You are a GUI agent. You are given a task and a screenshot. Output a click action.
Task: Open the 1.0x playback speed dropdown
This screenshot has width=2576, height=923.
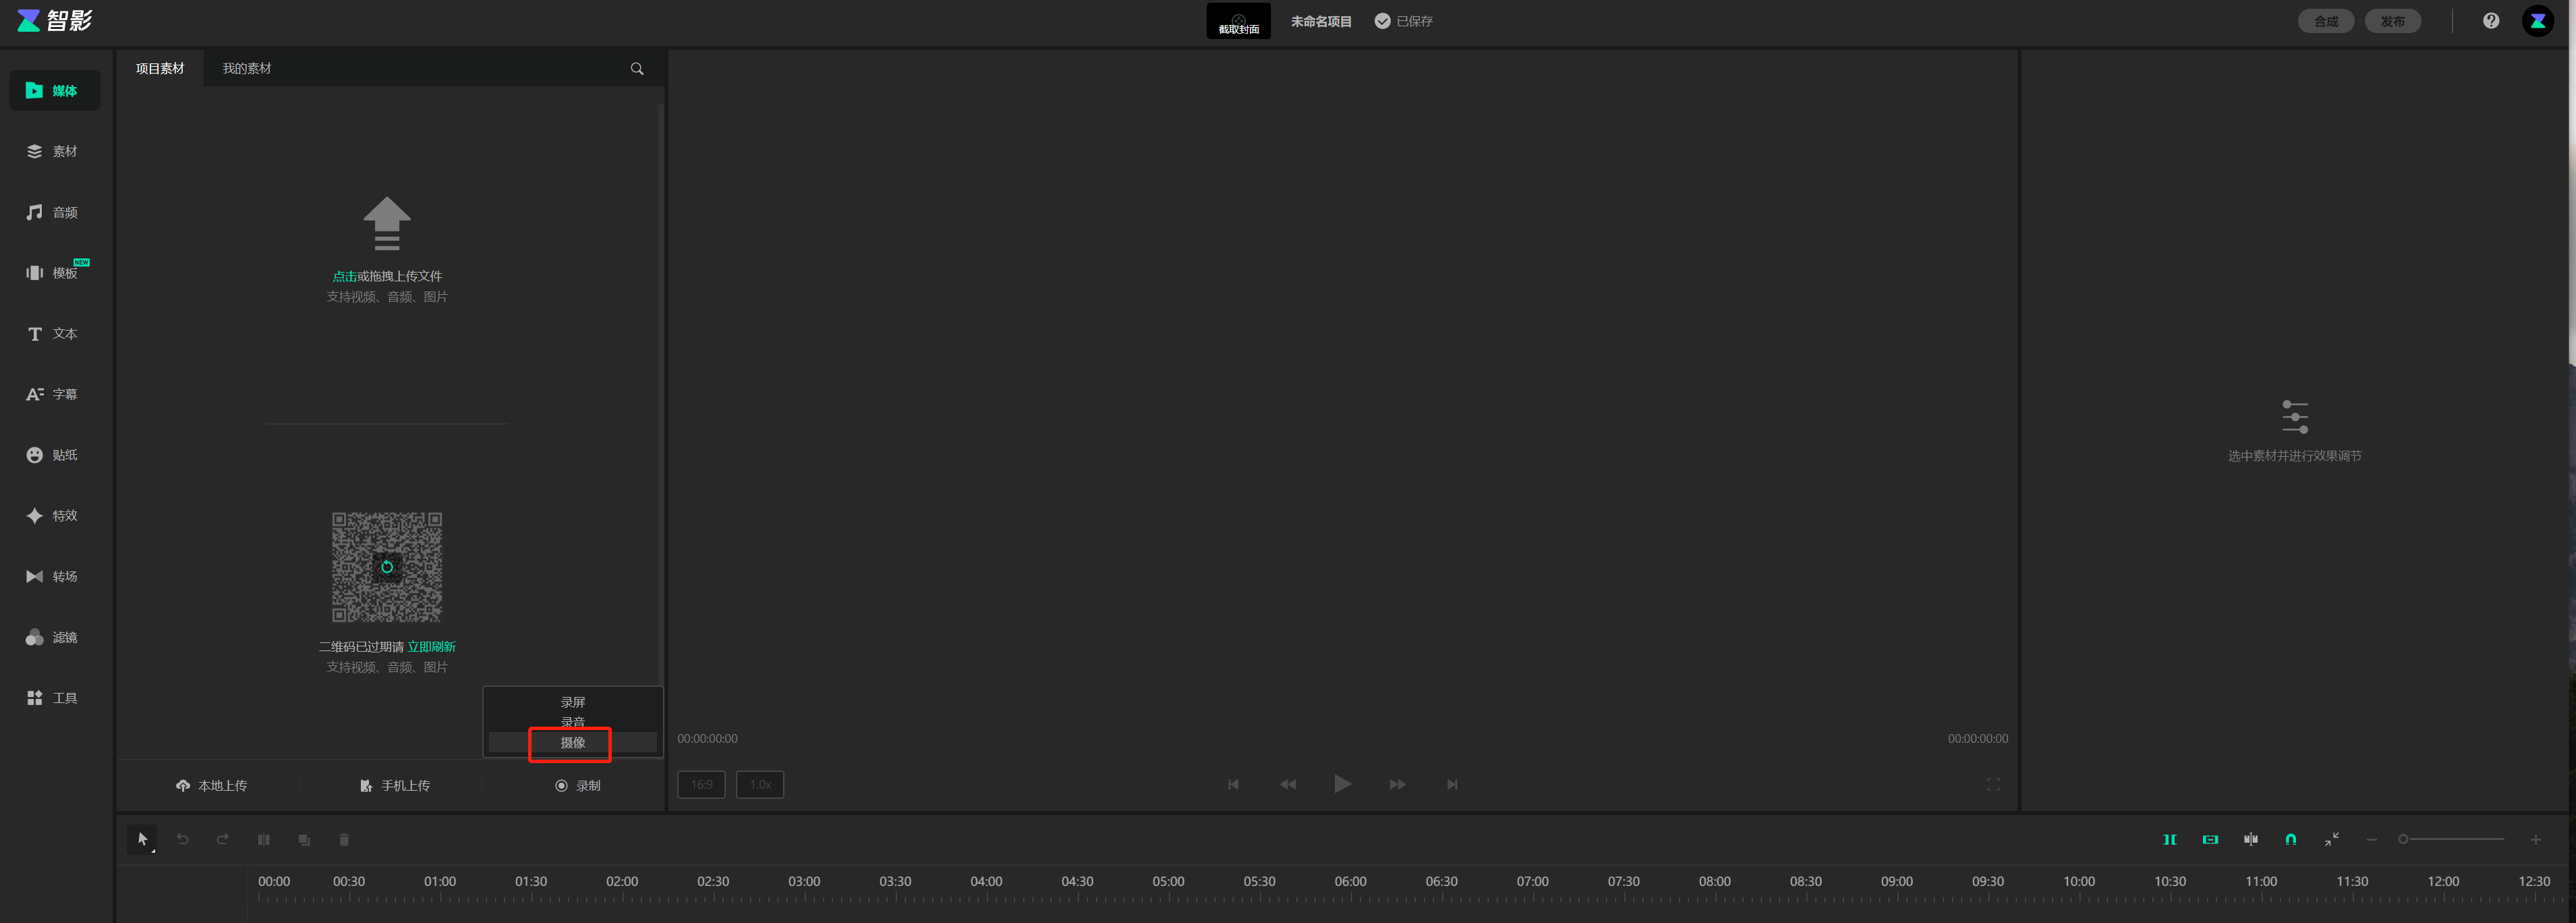pyautogui.click(x=760, y=784)
